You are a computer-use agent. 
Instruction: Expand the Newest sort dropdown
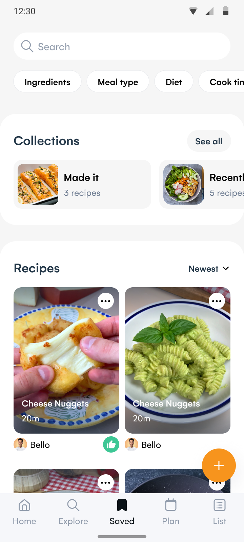click(x=209, y=269)
